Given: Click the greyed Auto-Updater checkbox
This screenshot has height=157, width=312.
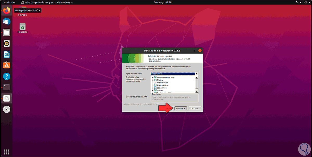Looking at the screenshot, I should [x=155, y=83].
